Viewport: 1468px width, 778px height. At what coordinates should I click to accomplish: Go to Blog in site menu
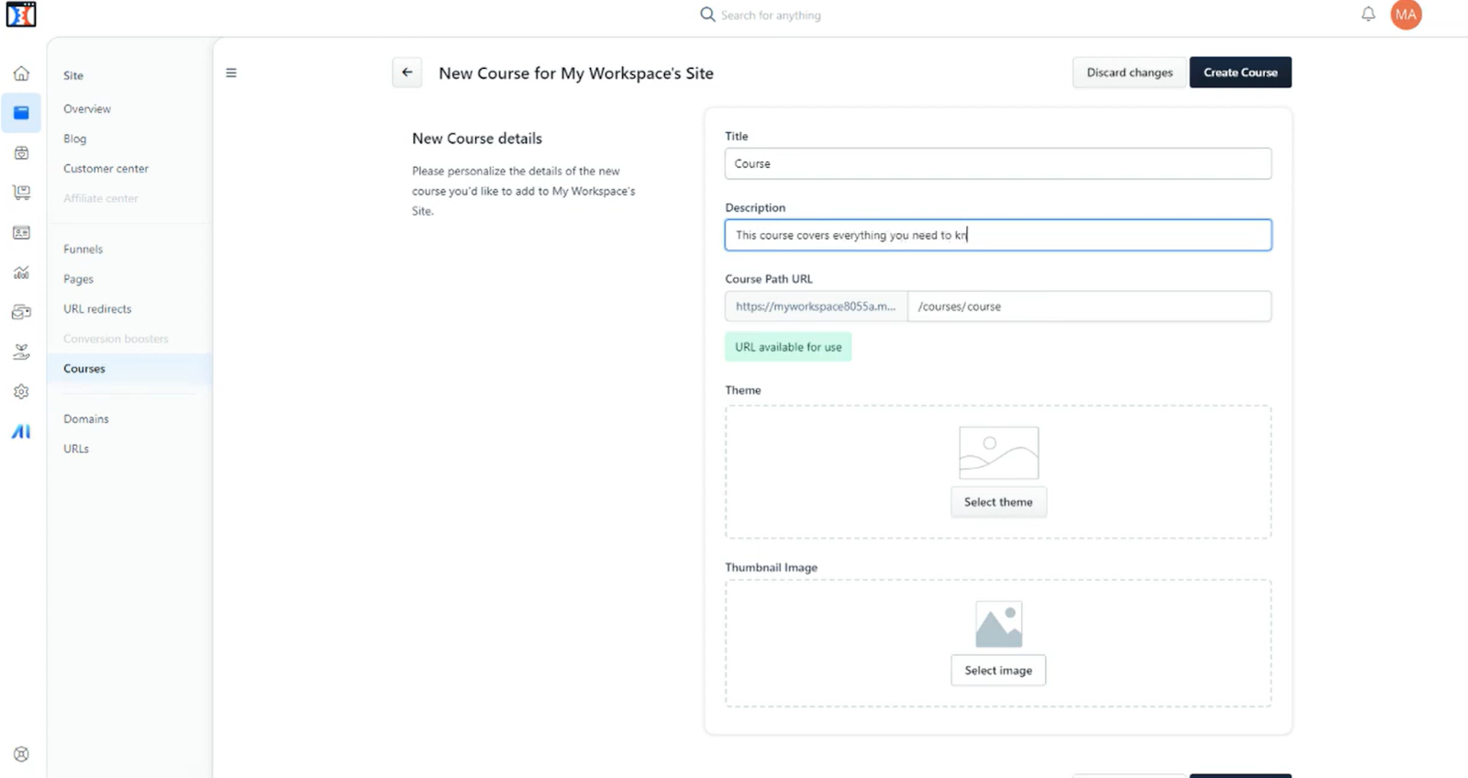tap(74, 139)
